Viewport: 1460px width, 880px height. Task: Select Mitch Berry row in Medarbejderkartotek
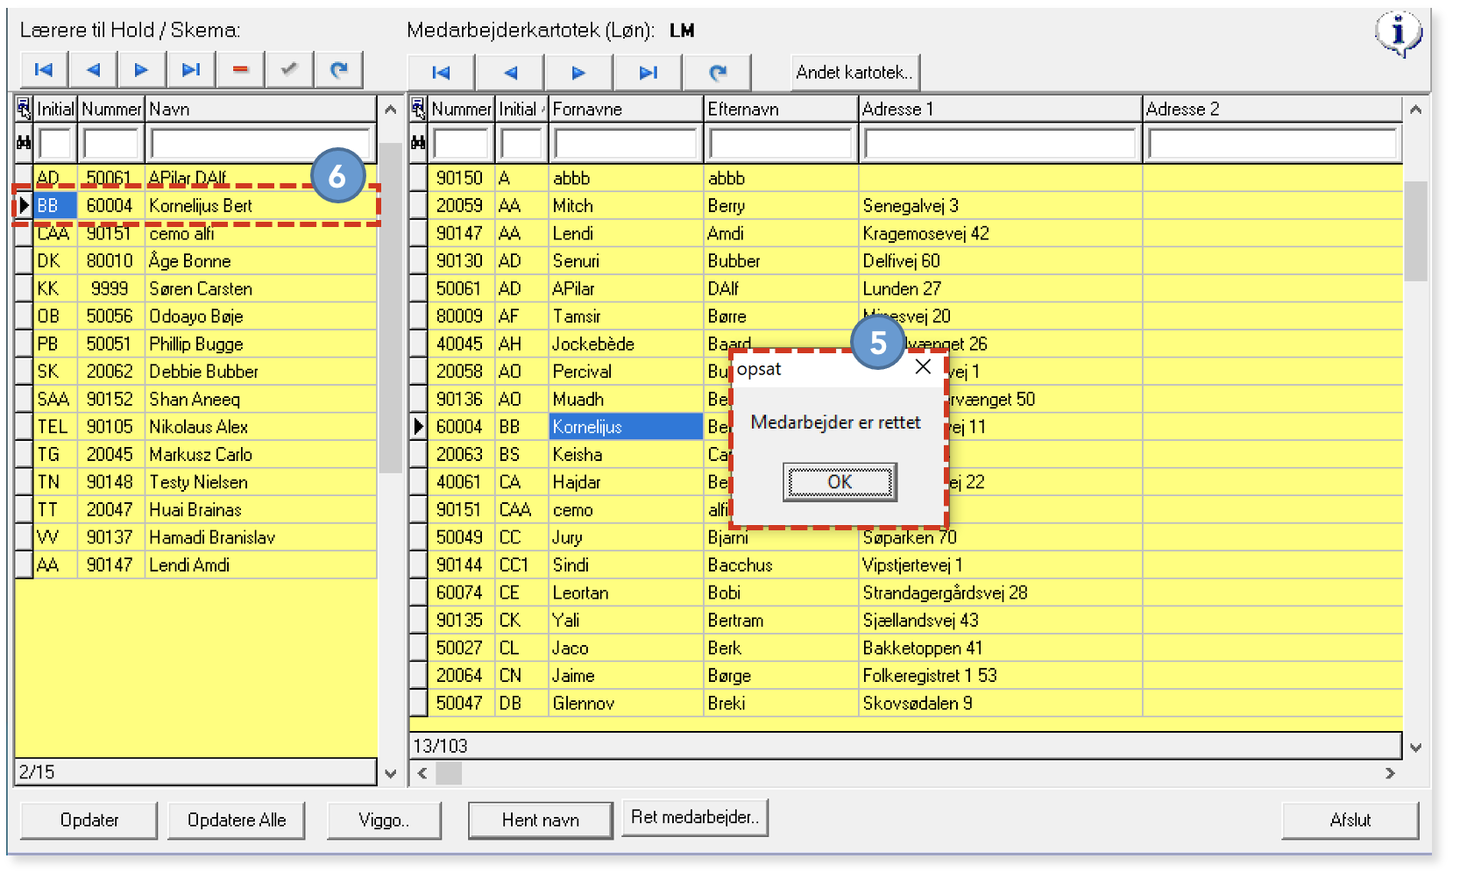click(x=906, y=206)
